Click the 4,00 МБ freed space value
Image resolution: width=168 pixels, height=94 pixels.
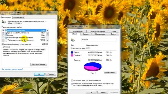pyautogui.click(x=45, y=44)
